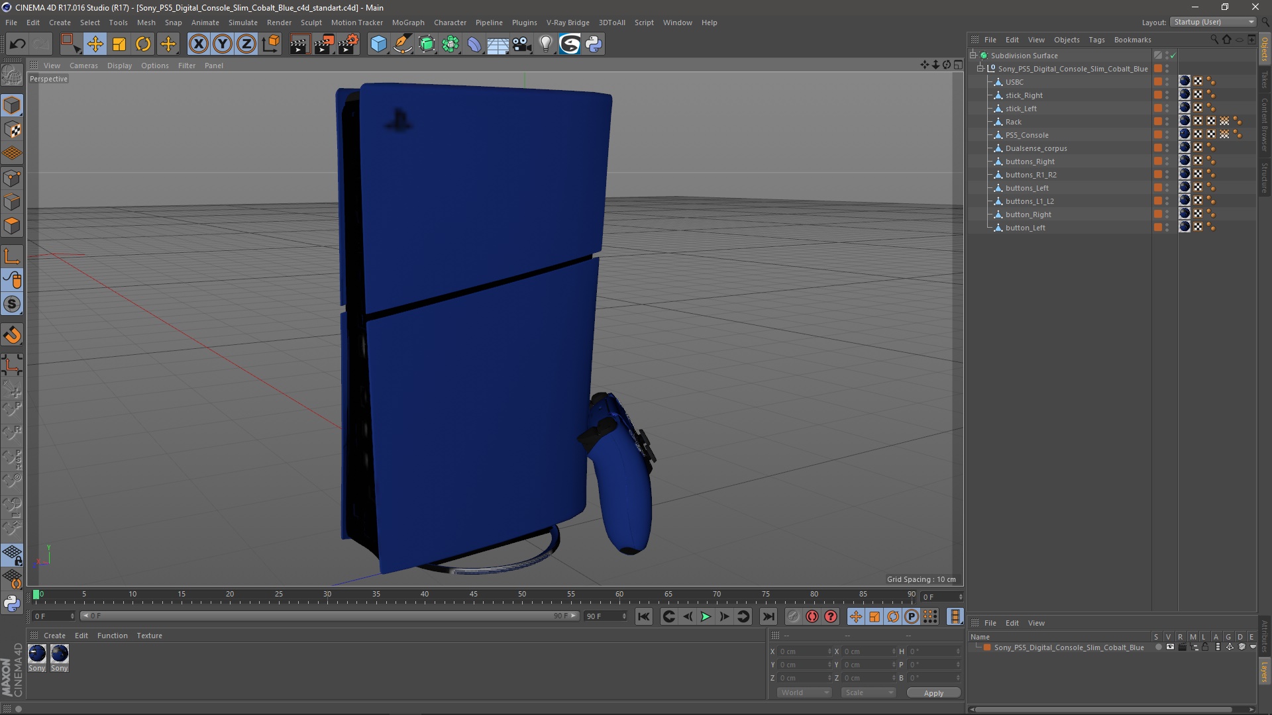Click the end frame 90 F stepper
Viewport: 1272px width, 715px height.
click(x=624, y=616)
